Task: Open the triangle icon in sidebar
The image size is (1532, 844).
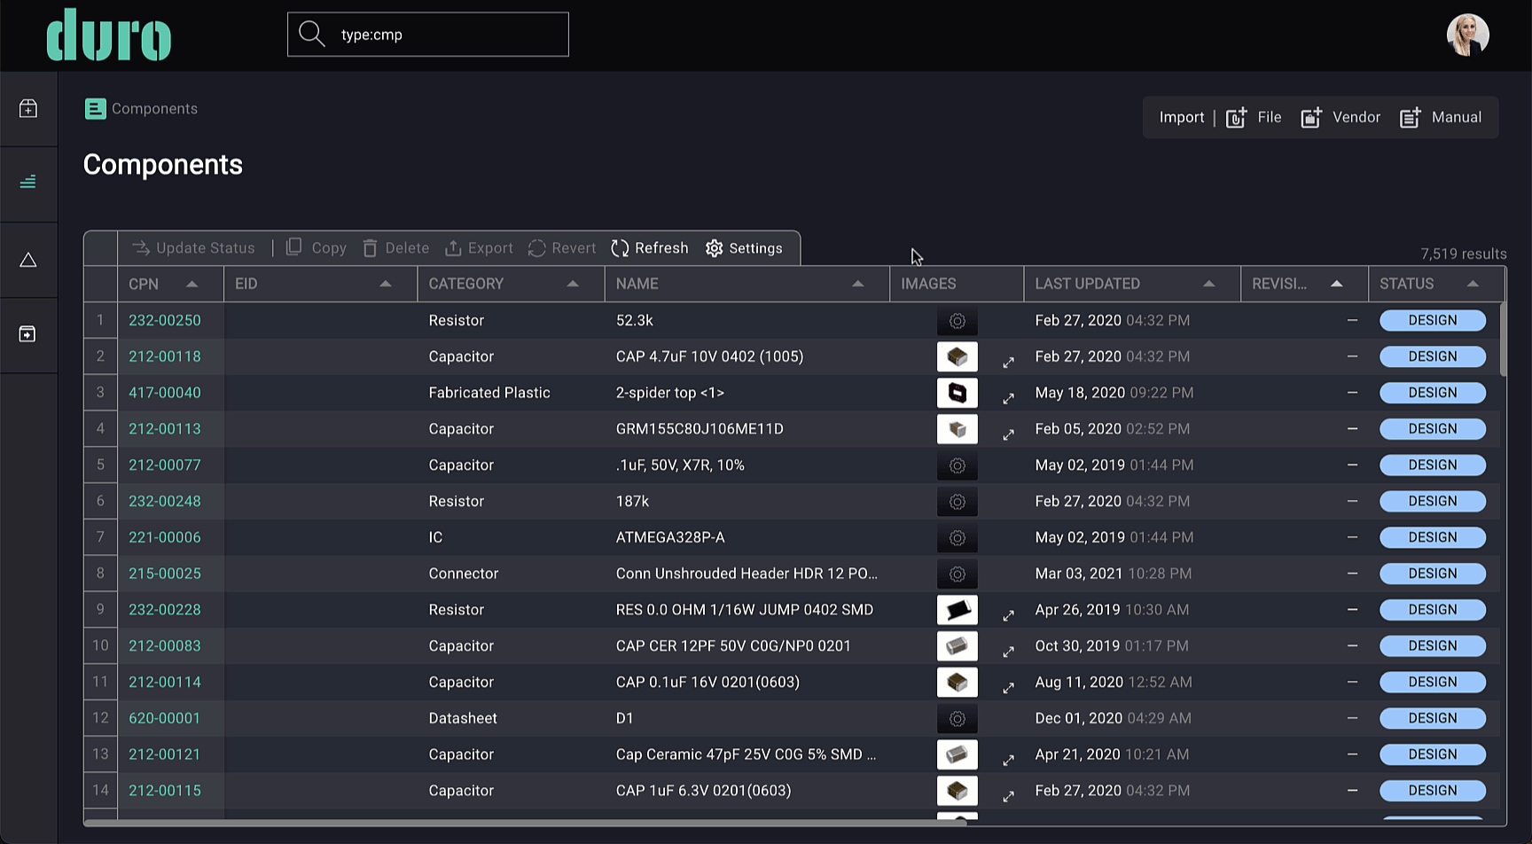Action: [x=28, y=260]
